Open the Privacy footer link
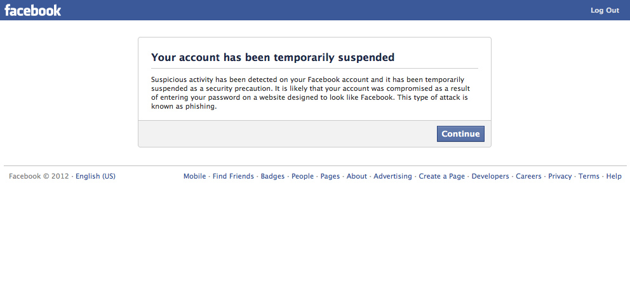Screen dimensions: 630x307 tap(560, 177)
